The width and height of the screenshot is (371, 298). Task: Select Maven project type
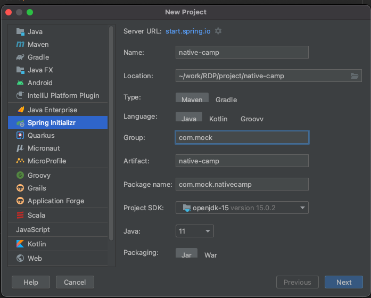(x=192, y=98)
